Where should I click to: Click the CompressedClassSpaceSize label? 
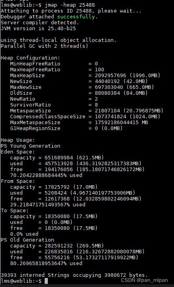tap(48, 117)
